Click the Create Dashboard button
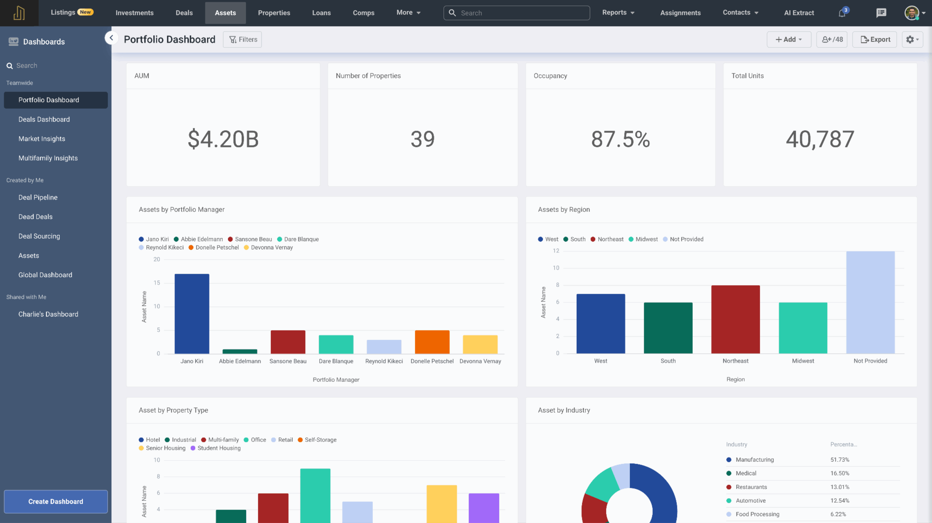 click(56, 501)
